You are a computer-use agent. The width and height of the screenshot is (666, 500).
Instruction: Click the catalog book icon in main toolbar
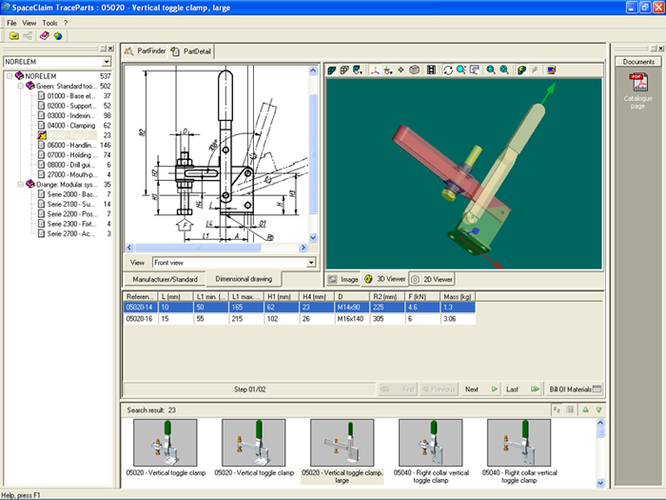point(45,35)
